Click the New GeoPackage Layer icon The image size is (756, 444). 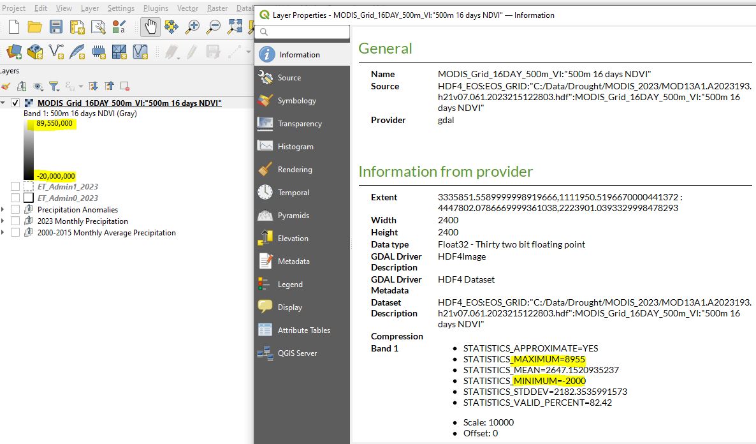coord(35,52)
